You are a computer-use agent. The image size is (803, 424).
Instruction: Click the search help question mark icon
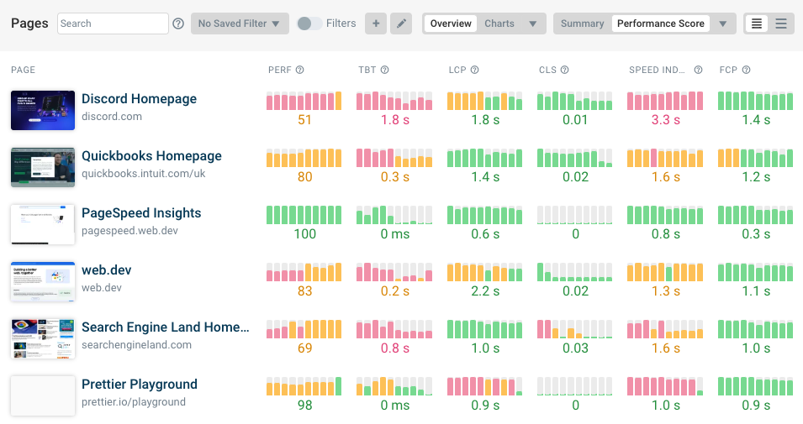click(x=178, y=24)
